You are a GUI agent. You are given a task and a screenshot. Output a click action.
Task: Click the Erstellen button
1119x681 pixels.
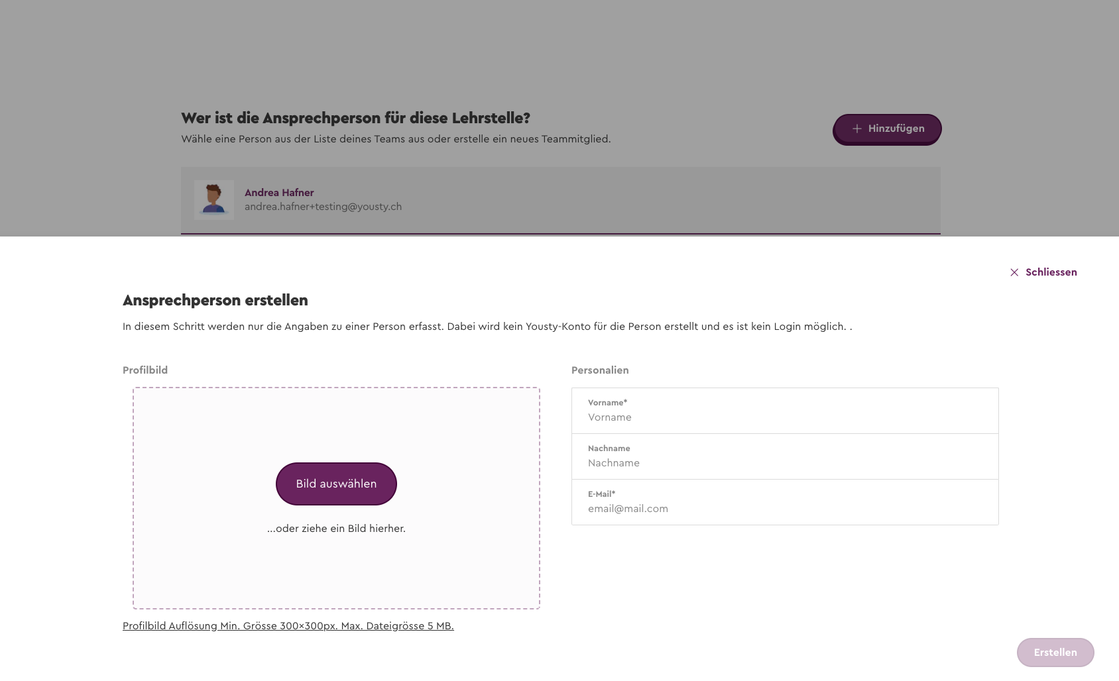(1055, 653)
